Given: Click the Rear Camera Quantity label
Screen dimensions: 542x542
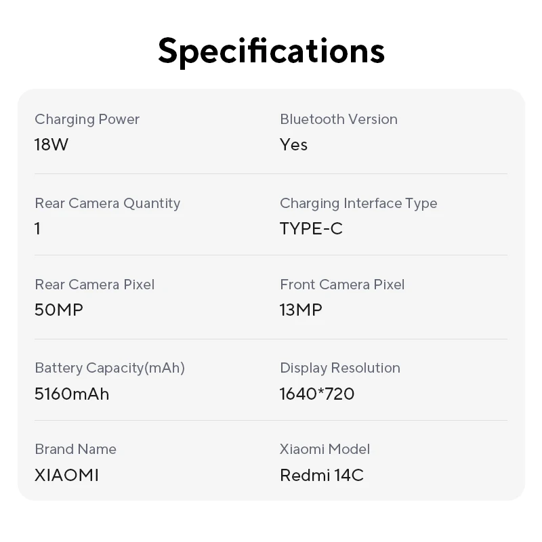Looking at the screenshot, I should [107, 203].
